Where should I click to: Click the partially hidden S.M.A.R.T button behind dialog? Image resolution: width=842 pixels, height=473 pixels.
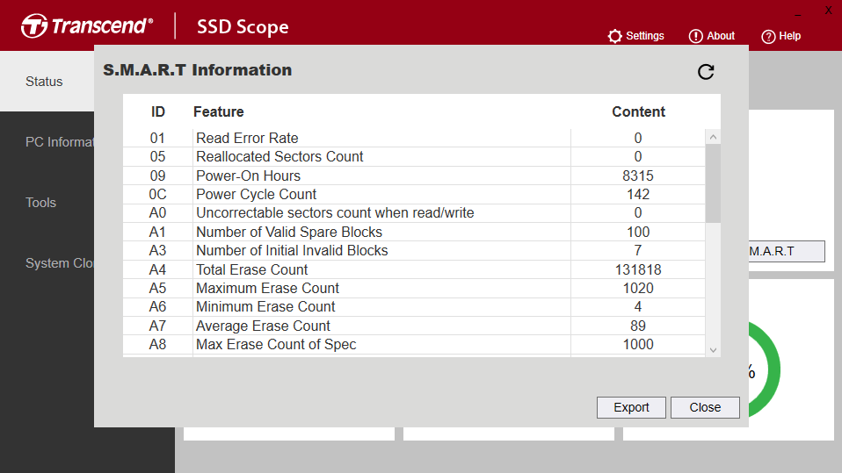(x=787, y=251)
